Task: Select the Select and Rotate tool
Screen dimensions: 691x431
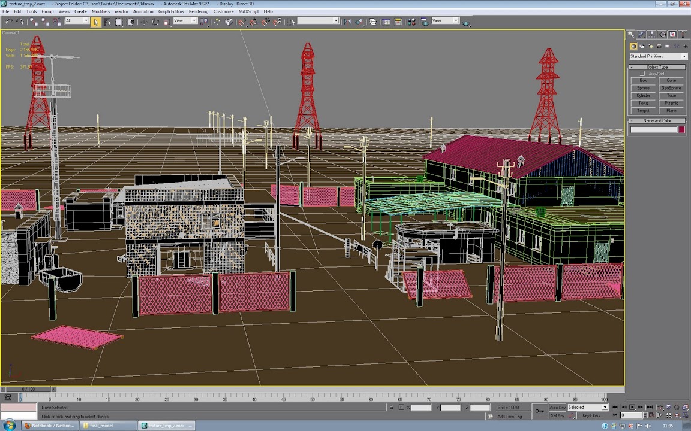Action: click(x=155, y=22)
